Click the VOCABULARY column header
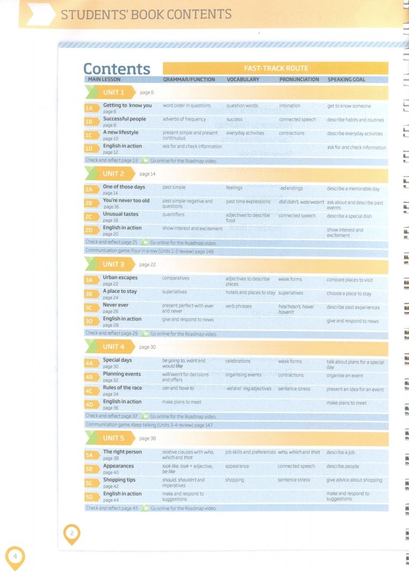This screenshot has width=409, height=571. 243,79
